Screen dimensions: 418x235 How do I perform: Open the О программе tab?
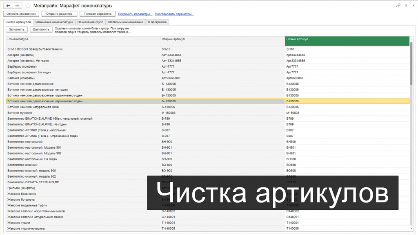coord(158,22)
